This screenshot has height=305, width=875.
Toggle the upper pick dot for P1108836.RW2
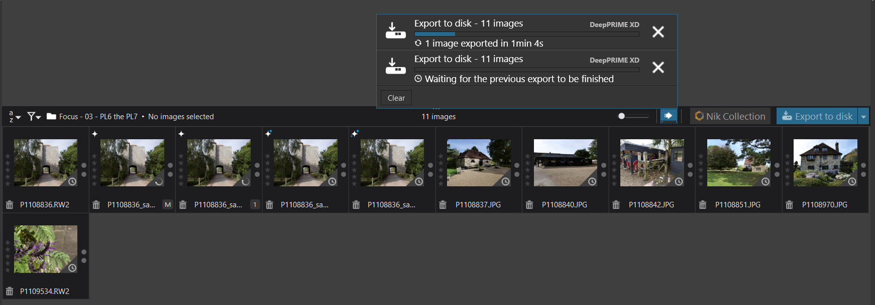[x=84, y=165]
